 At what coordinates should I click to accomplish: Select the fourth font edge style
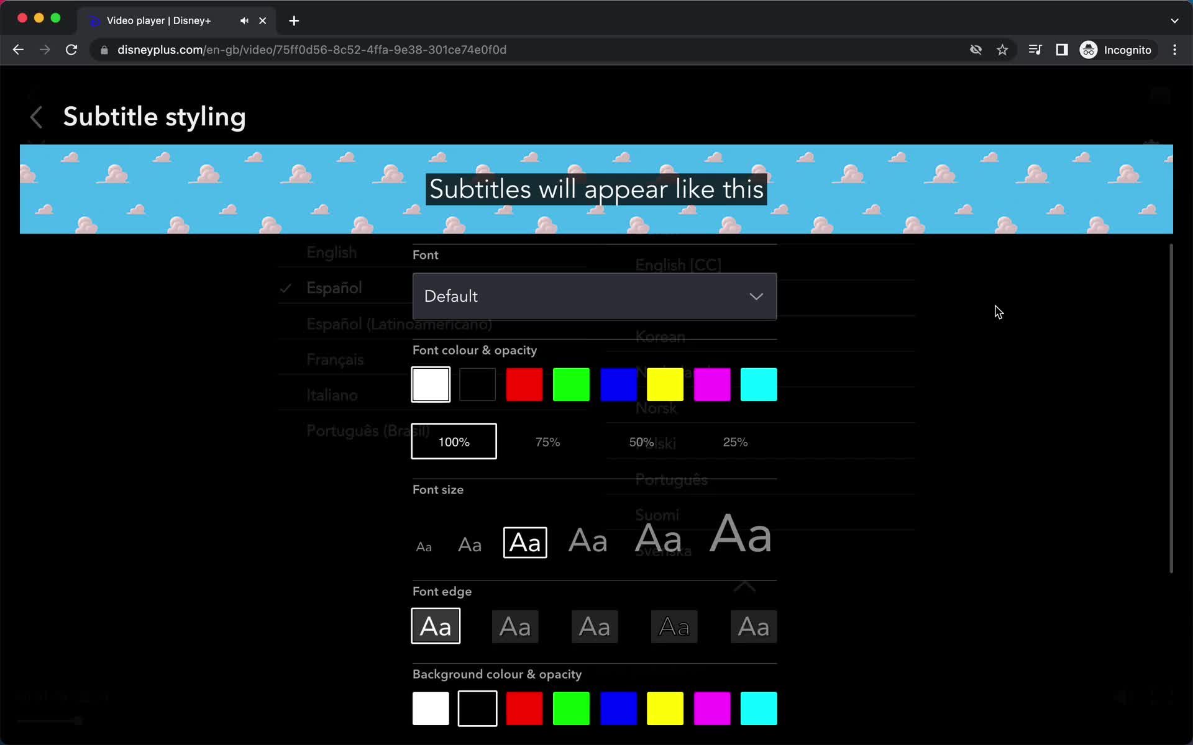[674, 626]
